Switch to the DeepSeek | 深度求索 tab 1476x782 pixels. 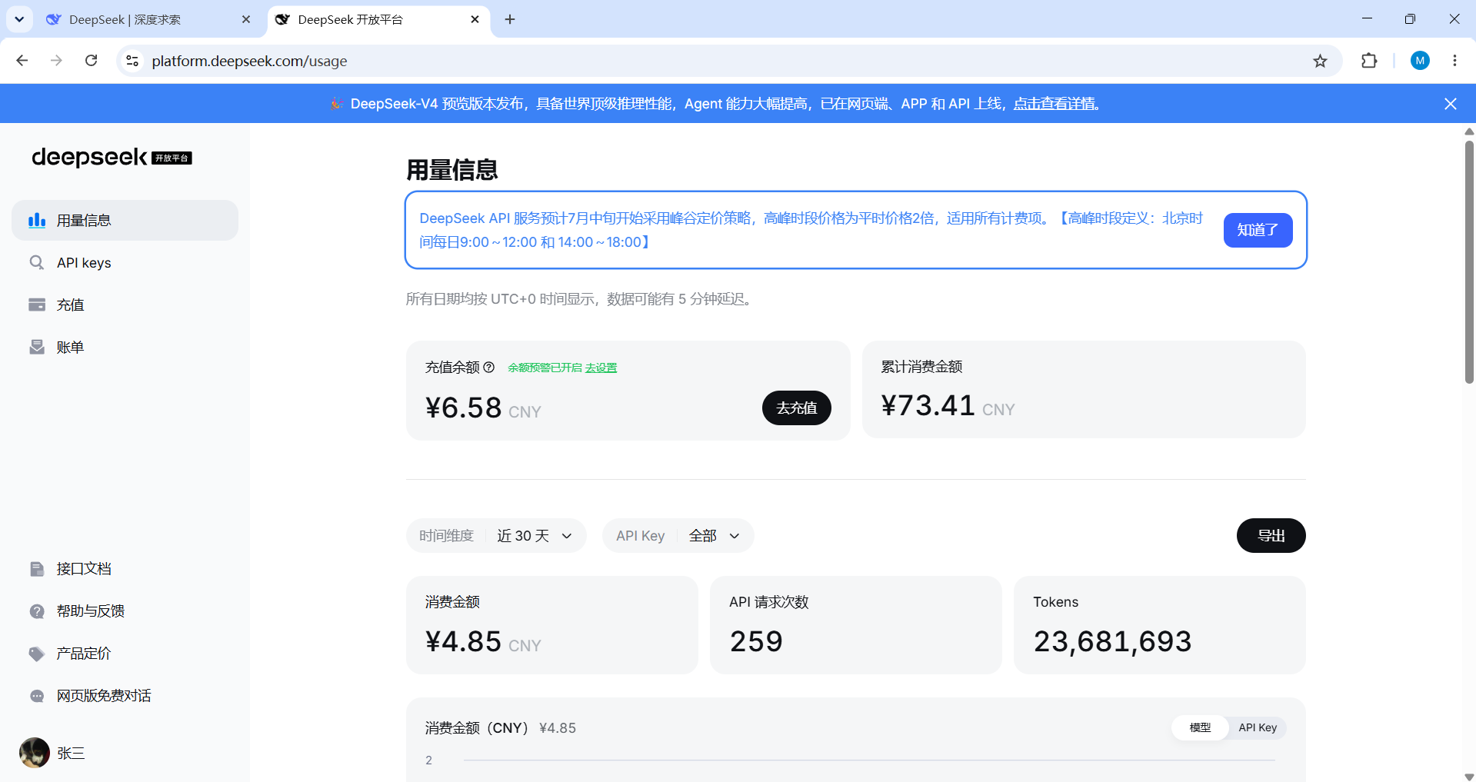click(x=148, y=20)
